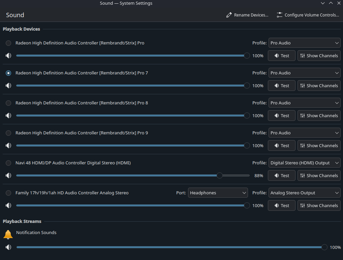Show Channels for Radeon Pro device
343x260 pixels.
tap(319, 56)
